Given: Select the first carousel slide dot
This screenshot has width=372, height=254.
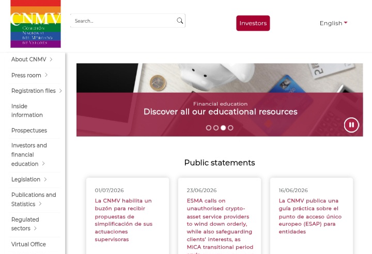Looking at the screenshot, I should [x=209, y=128].
